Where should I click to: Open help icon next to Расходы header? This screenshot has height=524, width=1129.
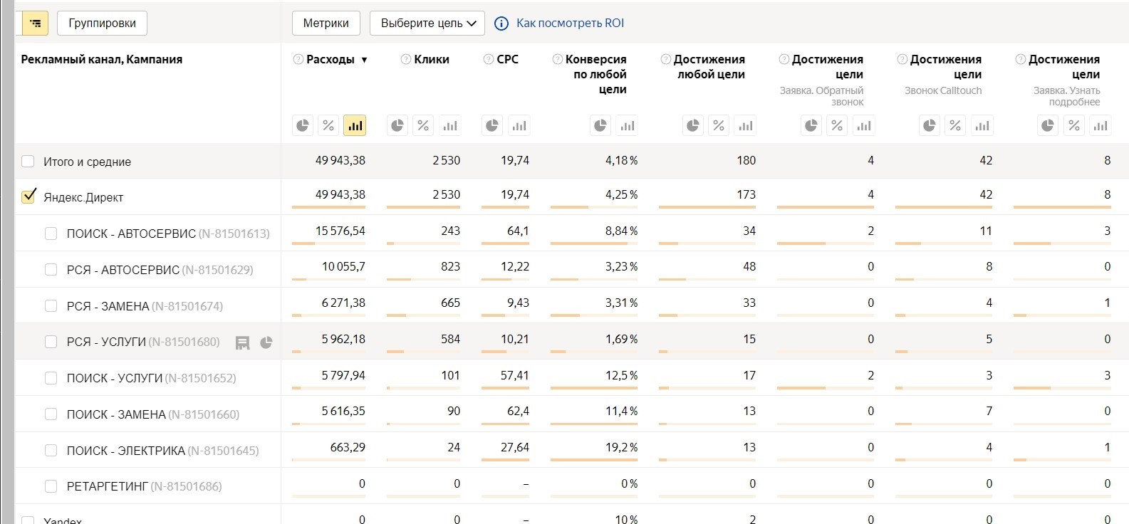(x=298, y=59)
